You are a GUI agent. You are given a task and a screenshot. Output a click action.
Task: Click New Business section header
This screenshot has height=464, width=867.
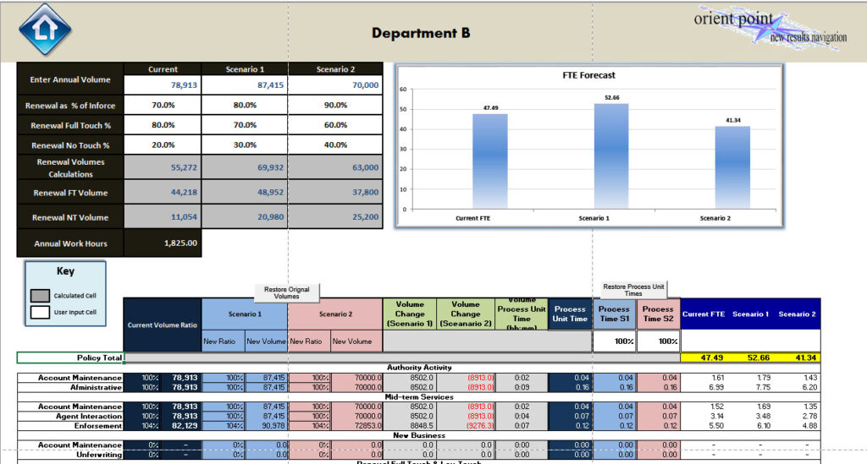(x=419, y=435)
